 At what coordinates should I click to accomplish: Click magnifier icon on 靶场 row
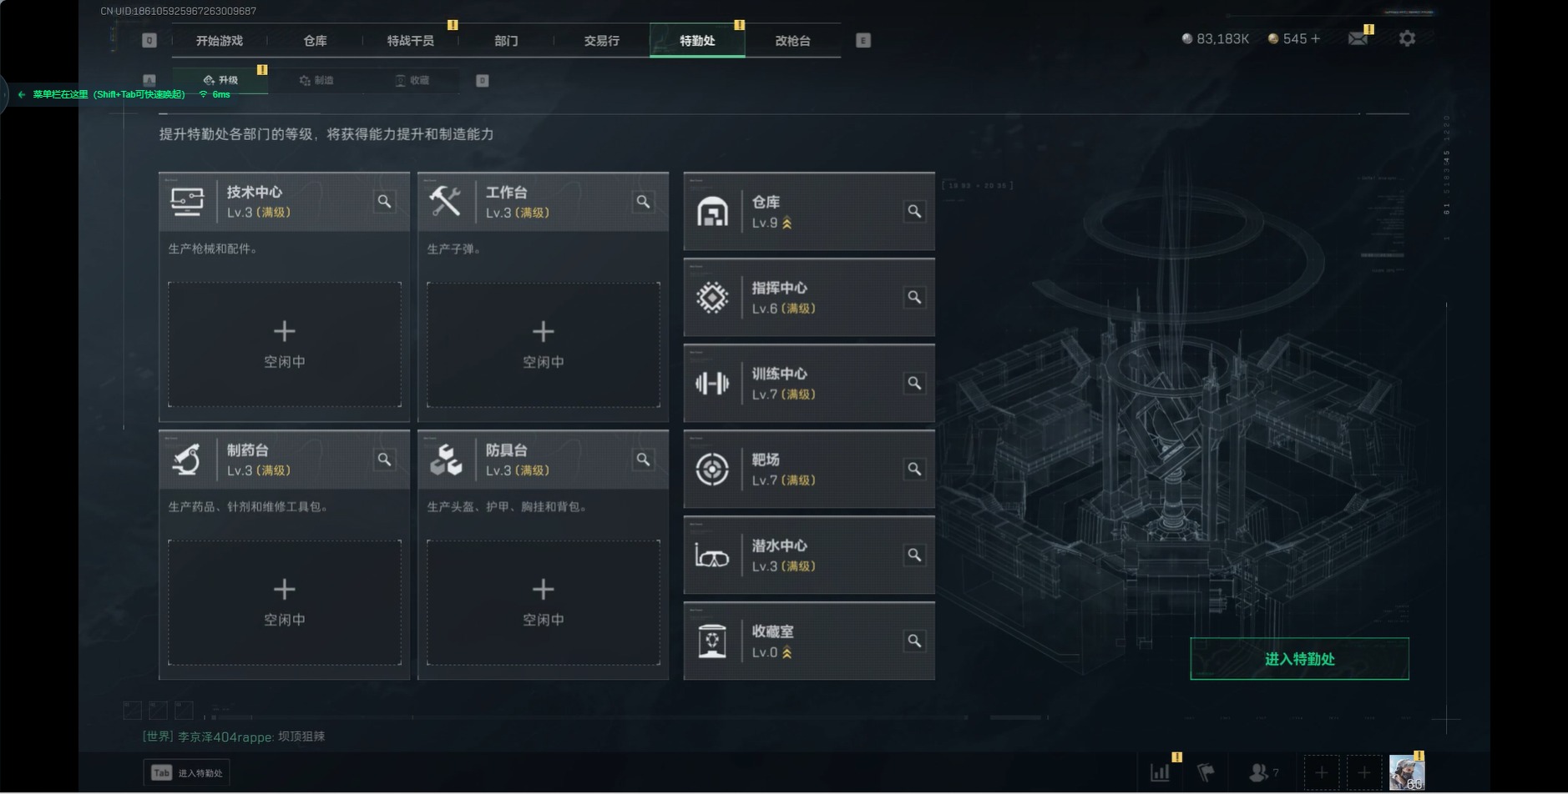tap(914, 470)
